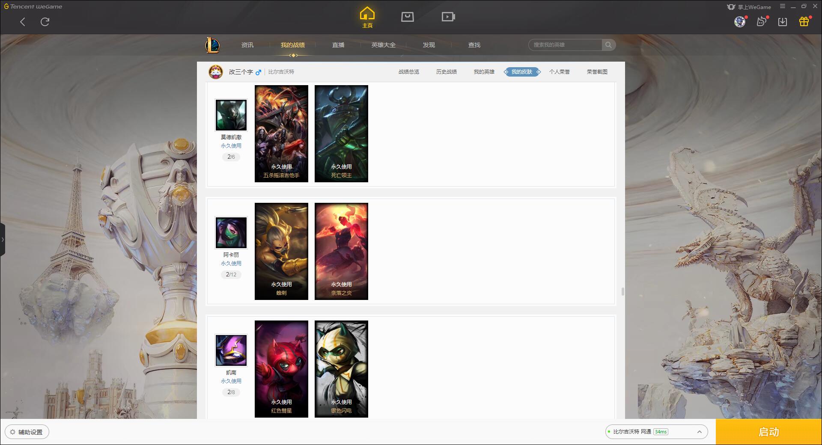Select the 我的皮肤 sub-tab
This screenshot has height=445, width=822.
(522, 72)
